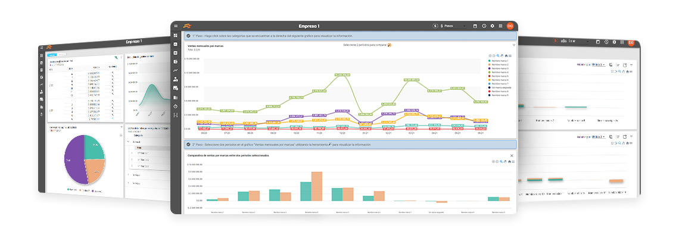Click the '2° Paso' instruction banner
679x238 pixels.
click(350, 145)
